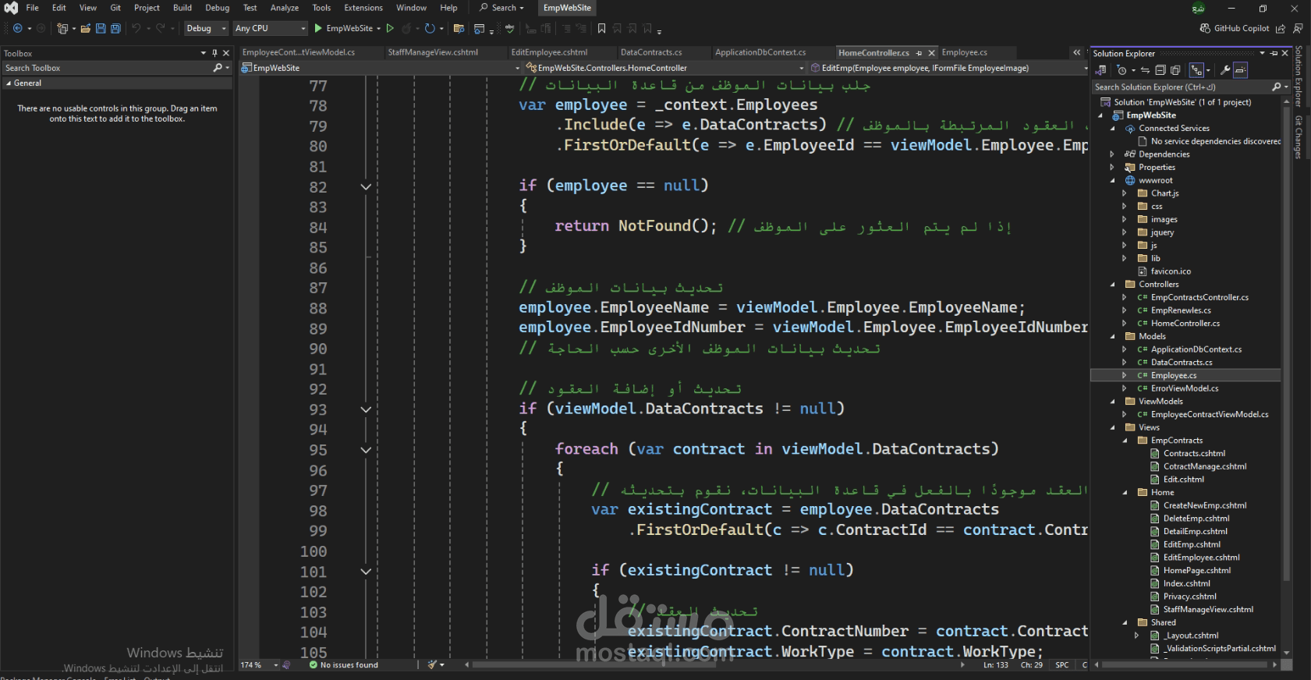
Task: Click the Restart circular arrow icon
Action: click(x=430, y=28)
